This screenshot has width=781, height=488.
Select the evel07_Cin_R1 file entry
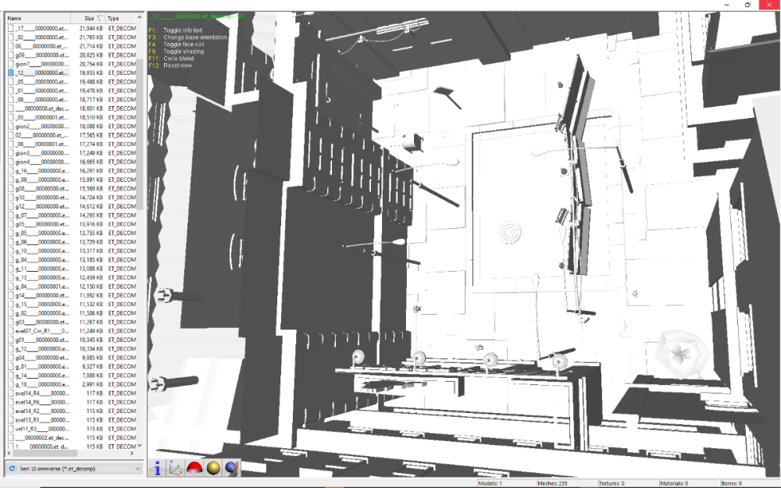pos(43,331)
